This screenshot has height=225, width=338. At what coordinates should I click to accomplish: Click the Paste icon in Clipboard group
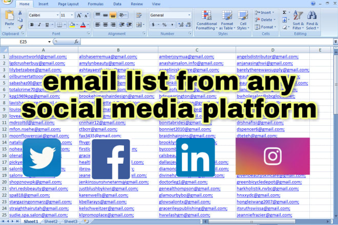[x=10, y=15]
